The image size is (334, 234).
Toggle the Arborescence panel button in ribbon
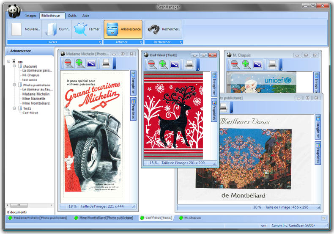click(x=123, y=29)
